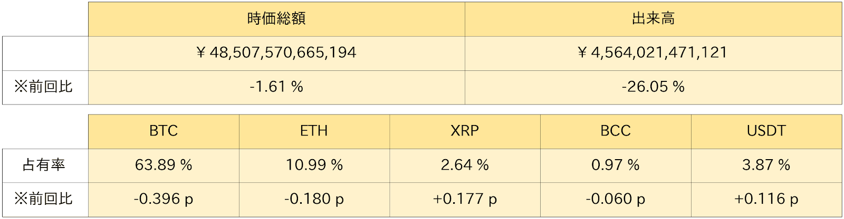
Task: Click the 時価総額 header cell
Action: tap(276, 19)
